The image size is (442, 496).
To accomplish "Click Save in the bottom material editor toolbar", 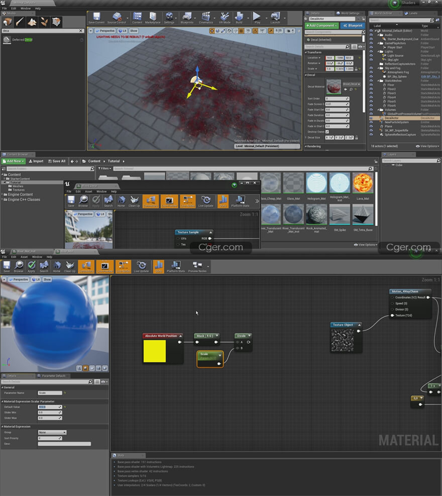I will (x=7, y=267).
